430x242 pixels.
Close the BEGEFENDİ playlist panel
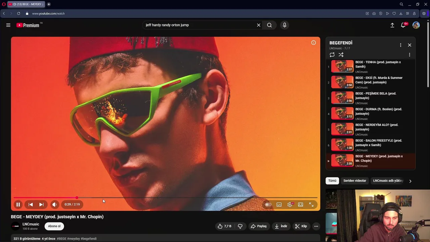click(x=410, y=45)
